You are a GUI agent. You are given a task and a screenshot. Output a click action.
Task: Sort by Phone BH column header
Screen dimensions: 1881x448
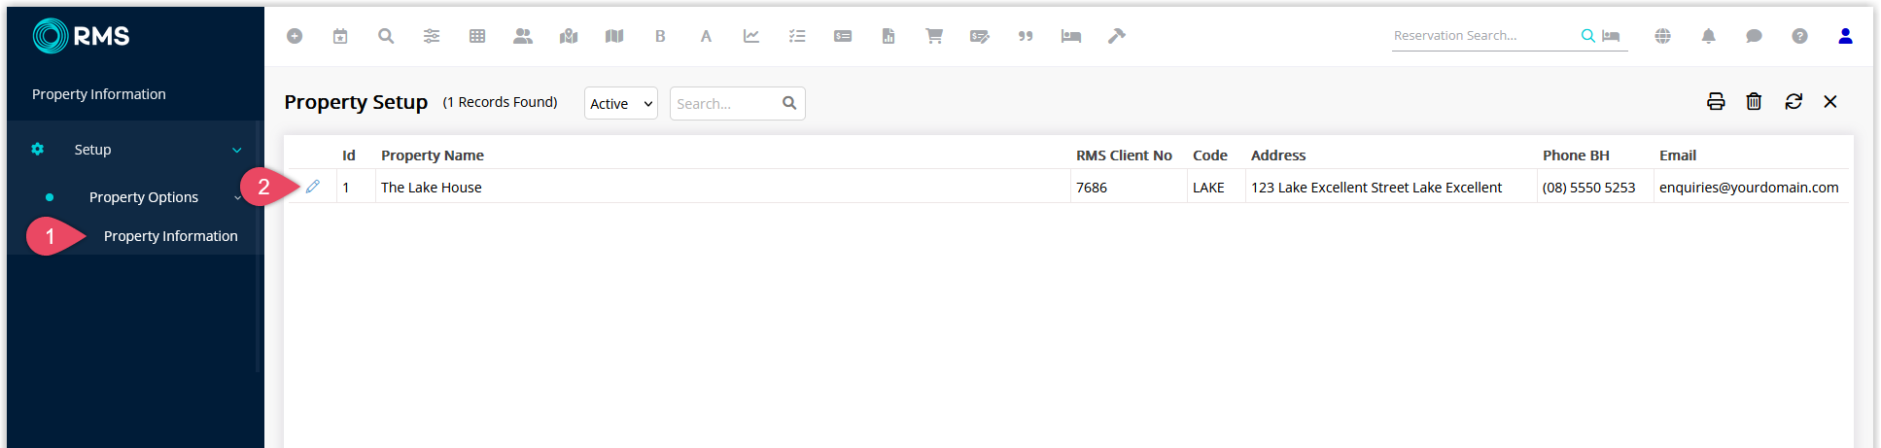pos(1576,155)
